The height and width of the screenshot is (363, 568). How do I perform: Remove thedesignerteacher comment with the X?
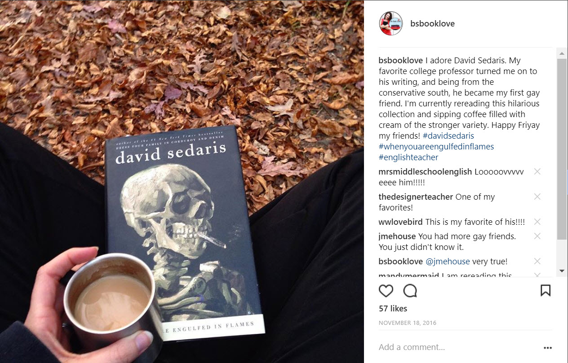tap(537, 197)
